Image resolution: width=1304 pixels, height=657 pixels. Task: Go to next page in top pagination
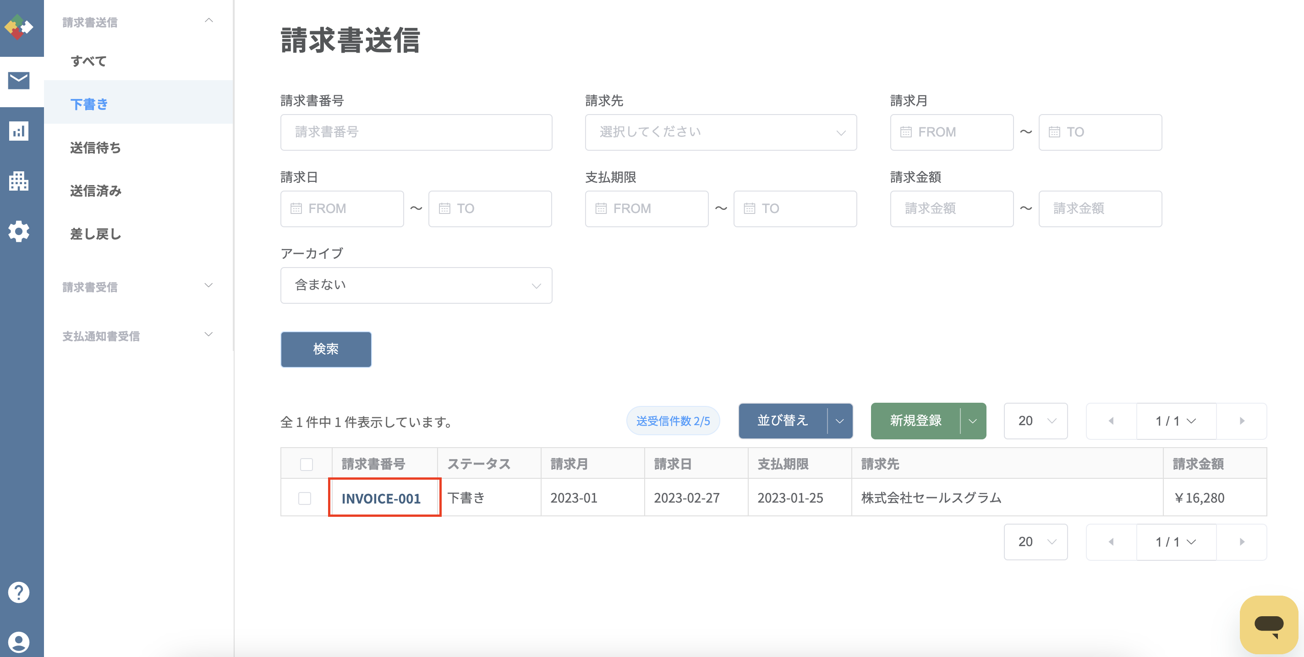[x=1242, y=421]
